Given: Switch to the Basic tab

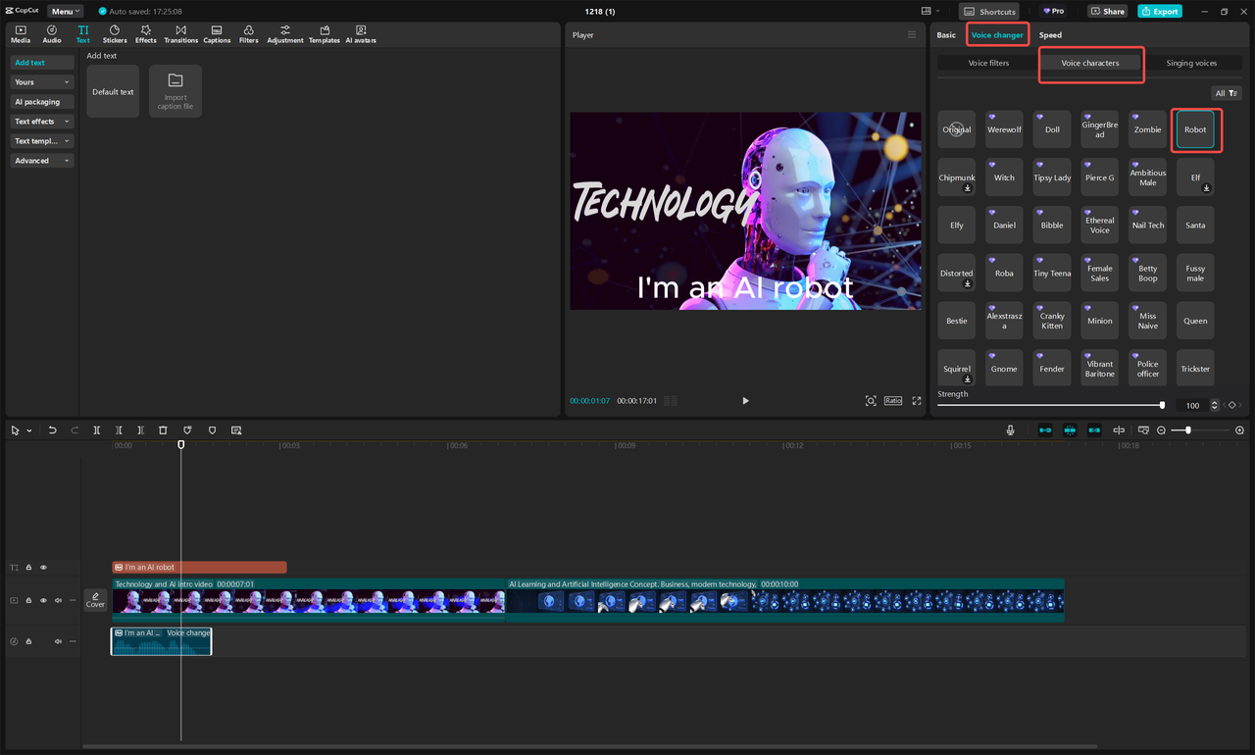Looking at the screenshot, I should [946, 35].
